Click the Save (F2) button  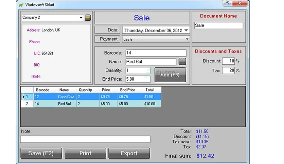click(x=41, y=153)
